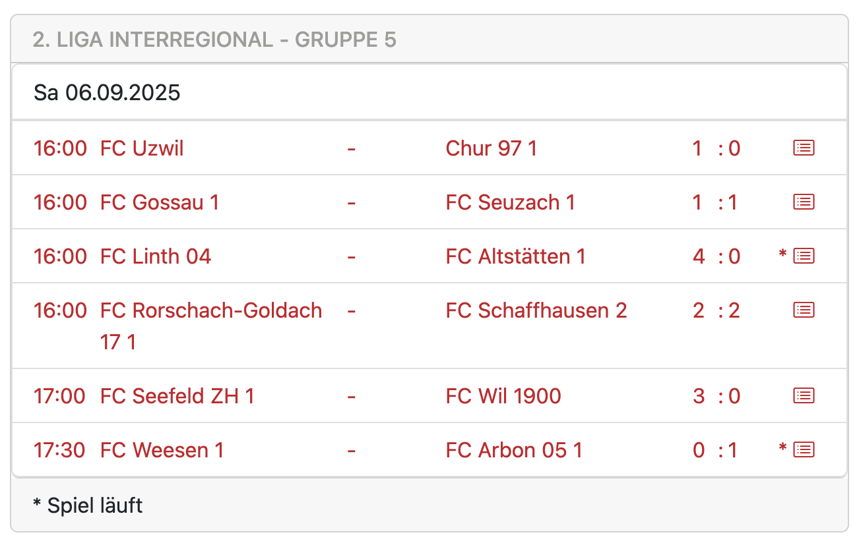859x547 pixels.
Task: Open FC Arbon 05 1 team link
Action: (x=514, y=450)
